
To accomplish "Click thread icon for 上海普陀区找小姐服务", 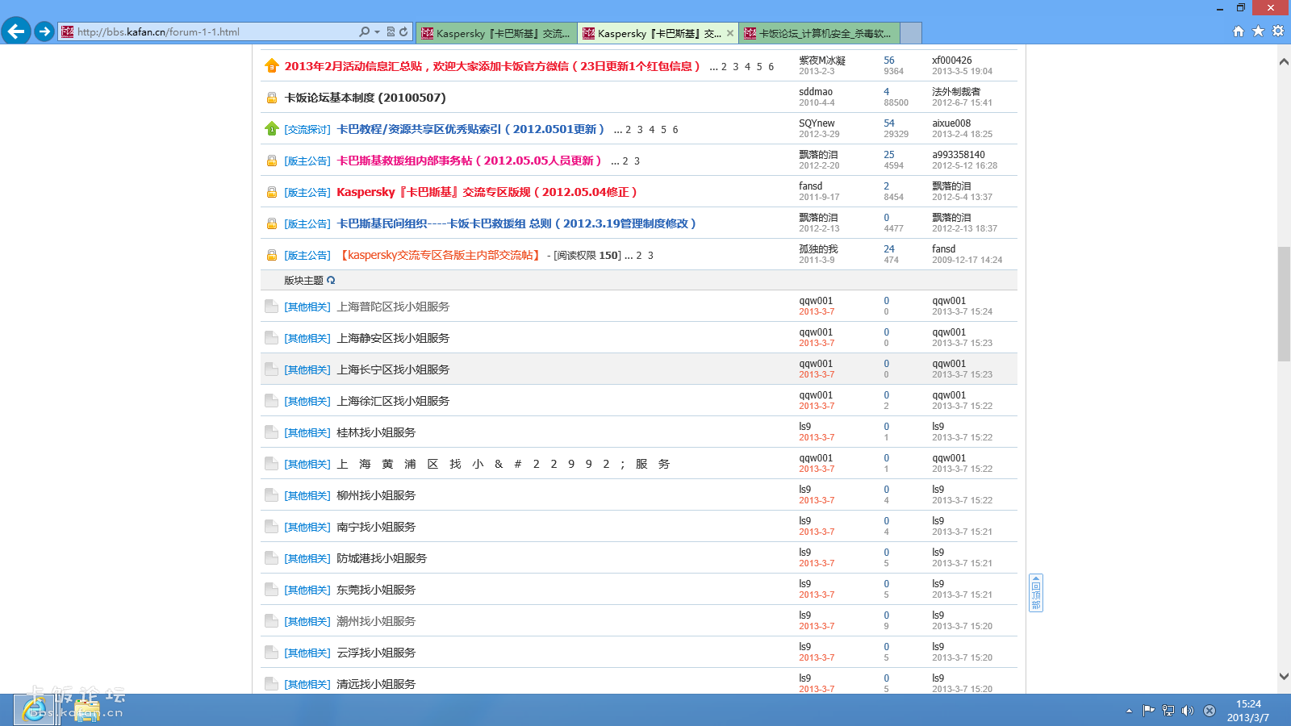I will [271, 307].
